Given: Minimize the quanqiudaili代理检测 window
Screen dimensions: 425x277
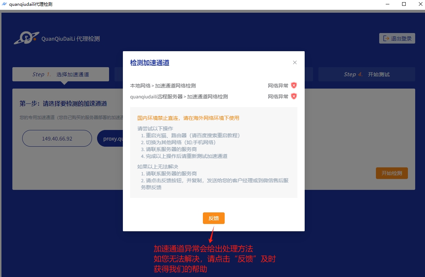Looking at the screenshot, I should (386, 4).
